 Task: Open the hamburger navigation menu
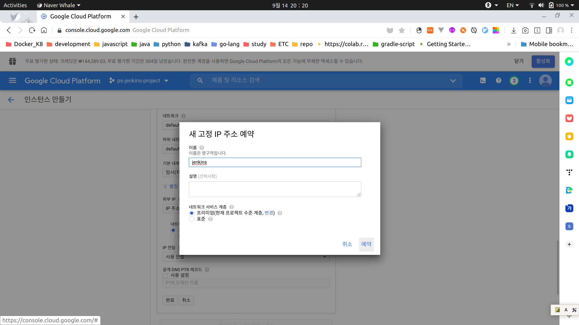pyautogui.click(x=12, y=81)
